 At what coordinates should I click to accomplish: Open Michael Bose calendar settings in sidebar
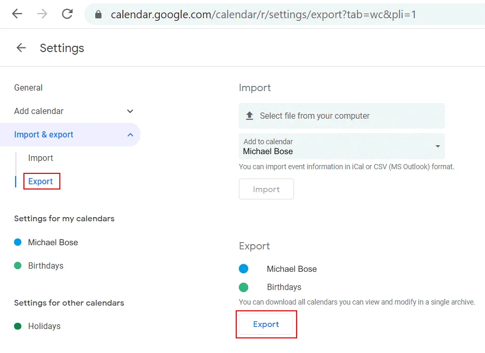pos(53,243)
